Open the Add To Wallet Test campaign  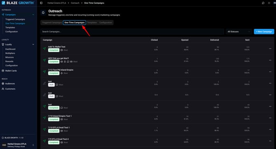pyautogui.click(x=57, y=47)
